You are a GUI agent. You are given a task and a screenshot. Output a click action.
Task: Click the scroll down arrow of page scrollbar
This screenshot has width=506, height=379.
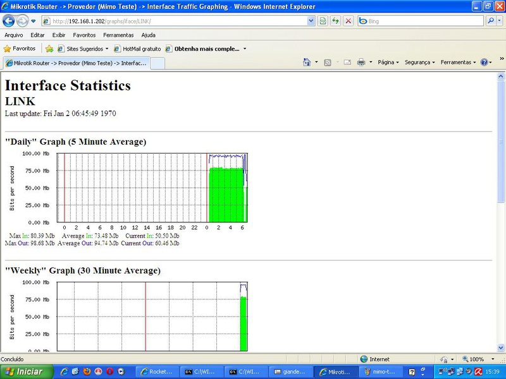501,348
